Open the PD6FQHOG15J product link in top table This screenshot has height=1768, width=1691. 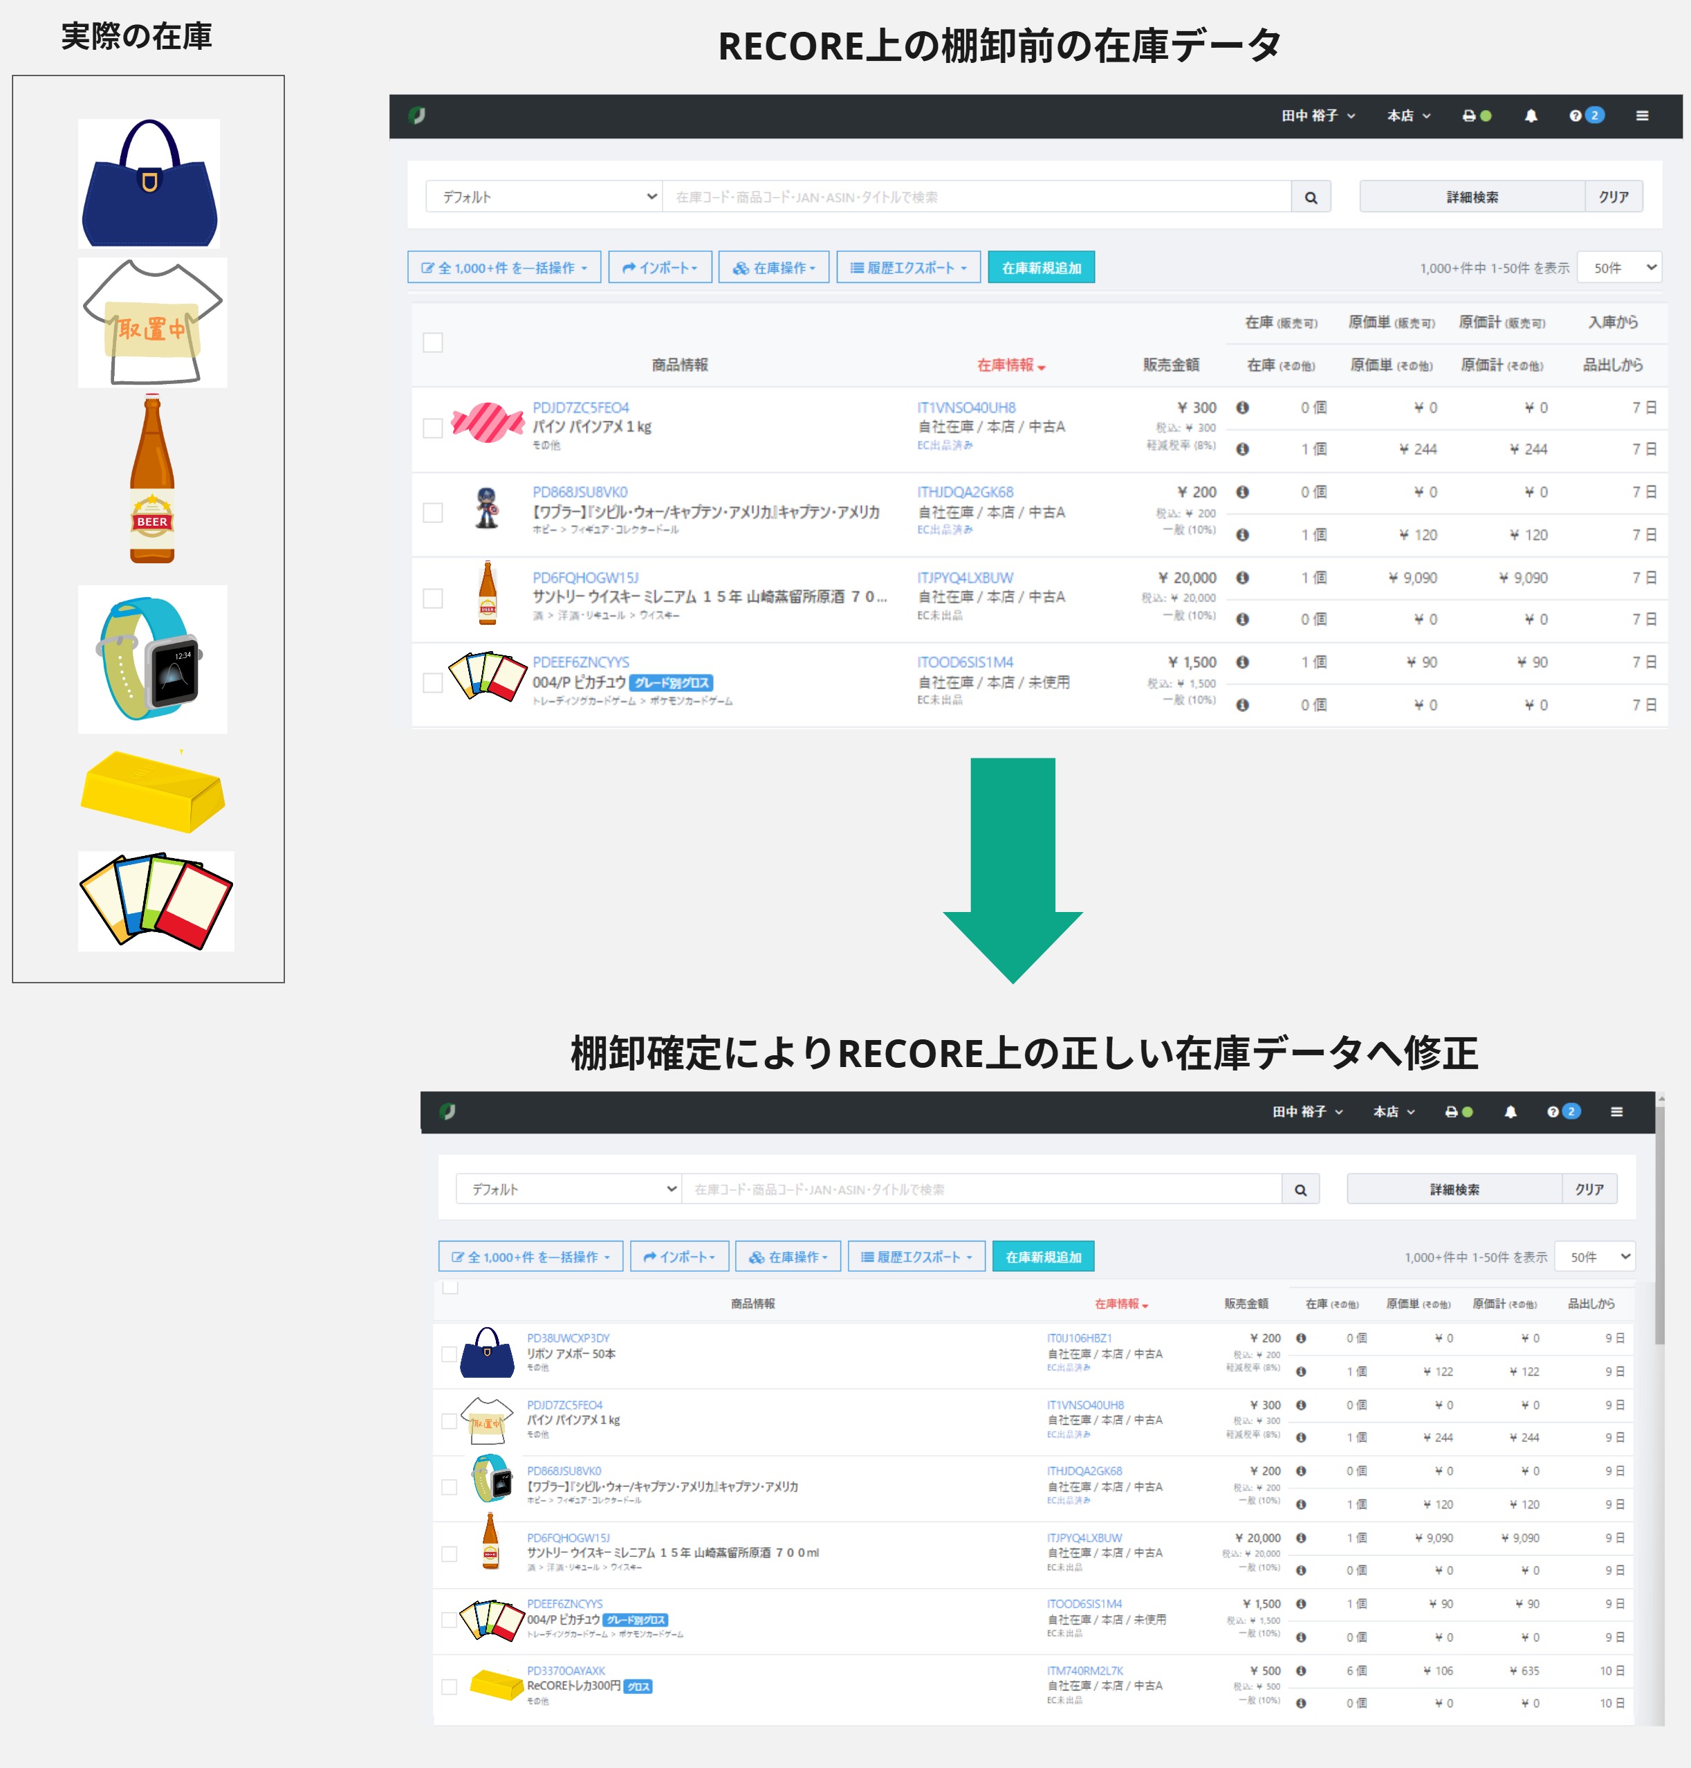tap(585, 577)
